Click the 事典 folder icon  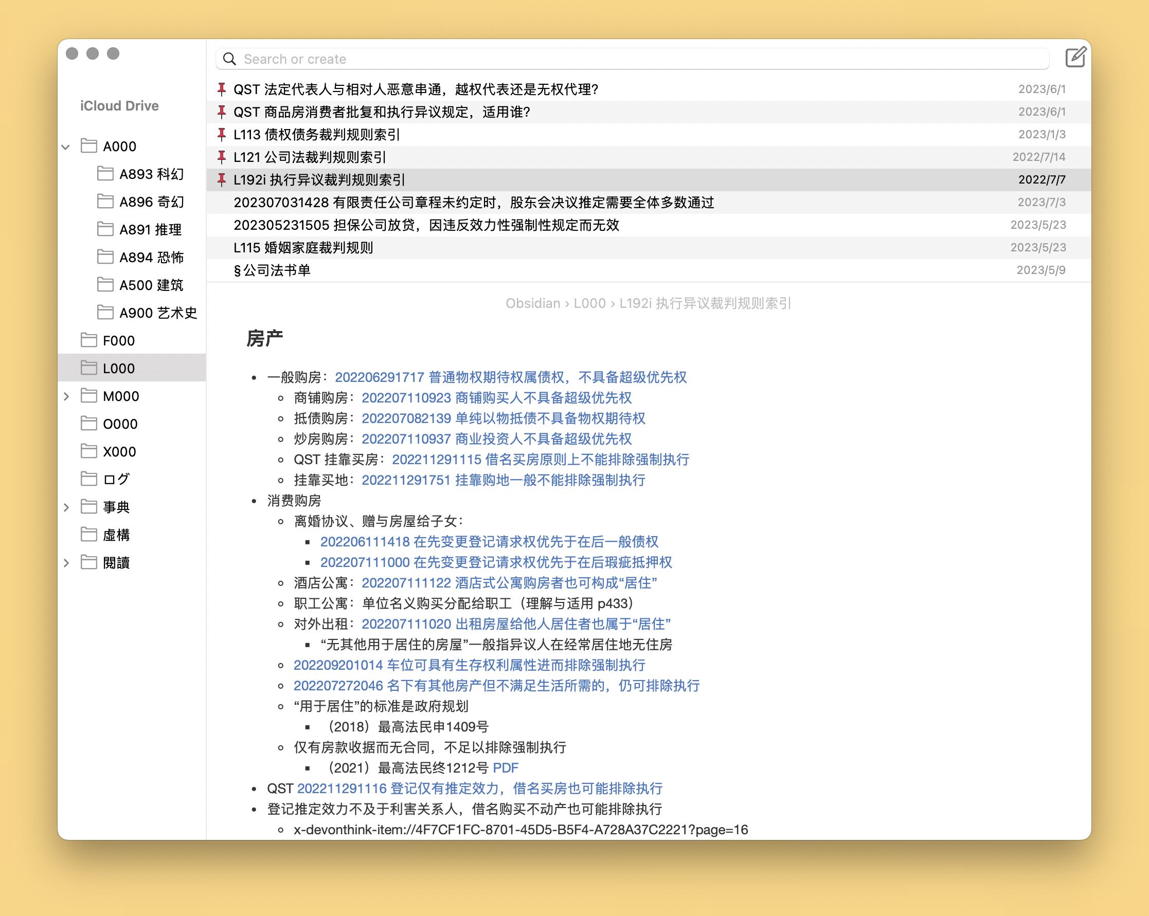(88, 506)
